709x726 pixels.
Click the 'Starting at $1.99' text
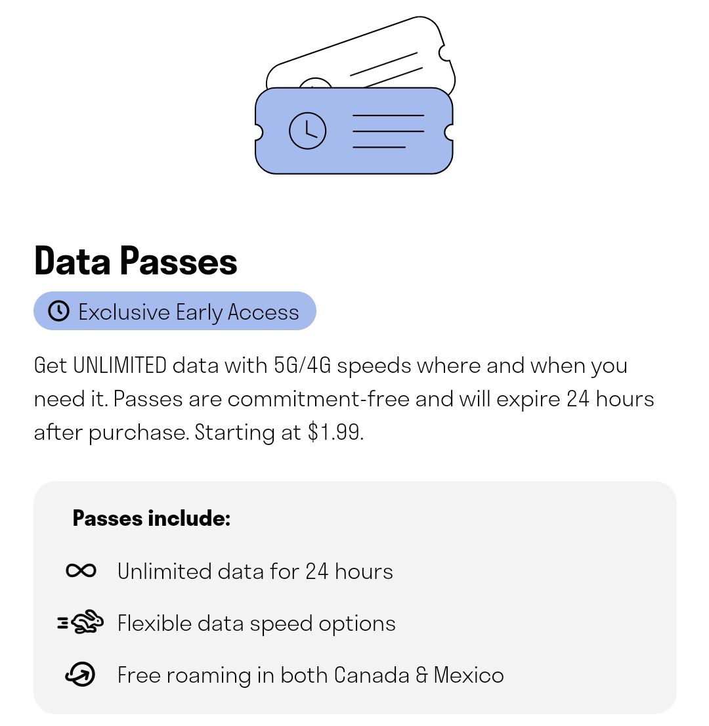tap(279, 433)
